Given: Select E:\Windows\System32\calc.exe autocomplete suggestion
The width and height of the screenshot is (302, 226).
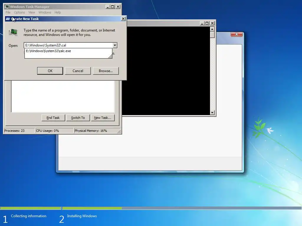Looking at the screenshot, I should coord(49,51).
